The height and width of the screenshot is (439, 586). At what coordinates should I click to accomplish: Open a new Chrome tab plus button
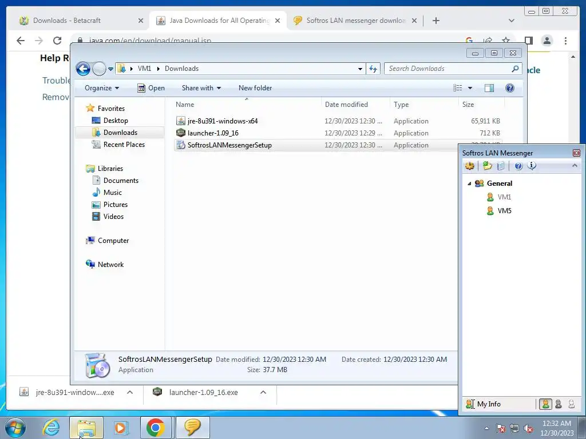tap(435, 21)
